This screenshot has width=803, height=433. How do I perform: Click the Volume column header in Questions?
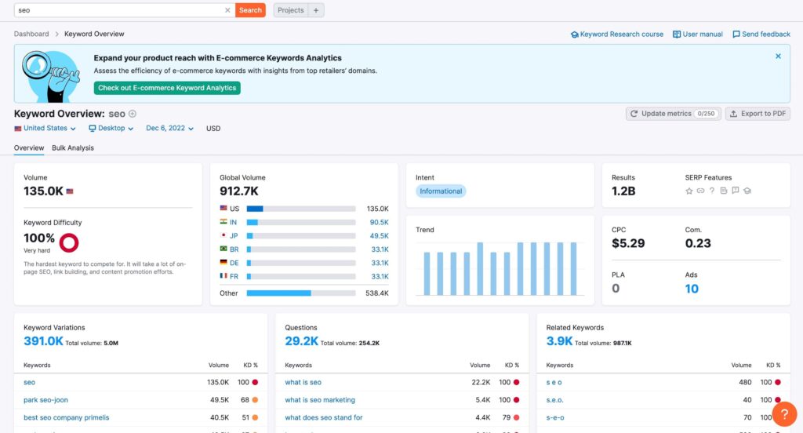pos(480,366)
